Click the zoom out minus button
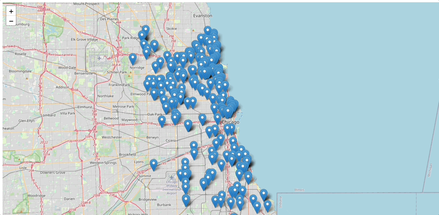The width and height of the screenshot is (439, 215). [11, 21]
